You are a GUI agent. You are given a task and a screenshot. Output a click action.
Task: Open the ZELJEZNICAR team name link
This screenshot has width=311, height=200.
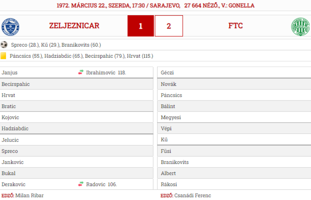coord(74,26)
